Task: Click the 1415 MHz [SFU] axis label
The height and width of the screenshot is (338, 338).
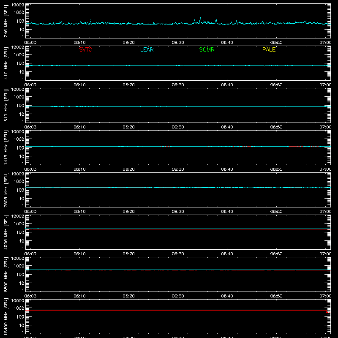Action: tap(5, 147)
